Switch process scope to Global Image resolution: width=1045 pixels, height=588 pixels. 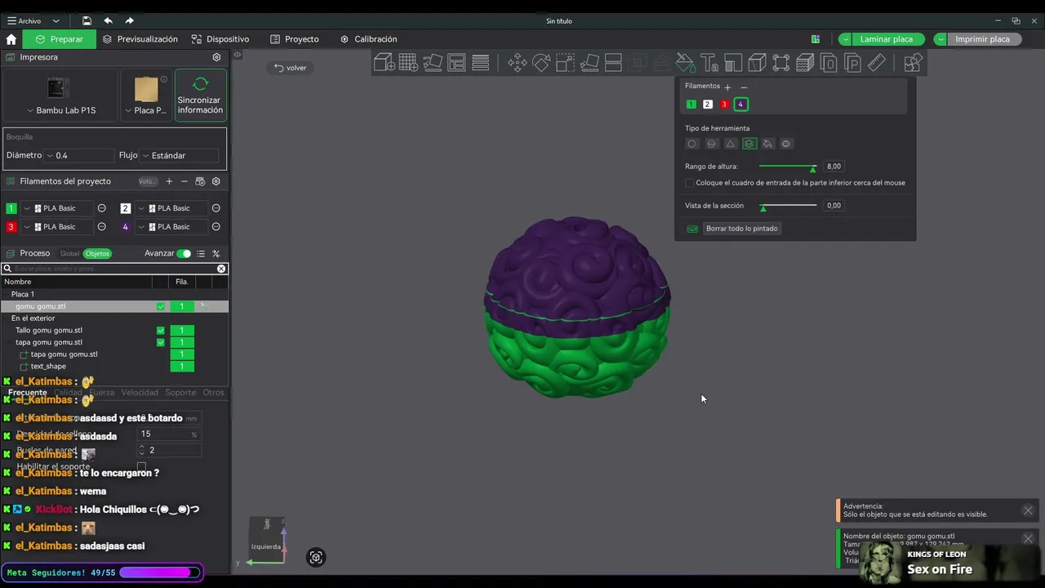click(x=69, y=253)
